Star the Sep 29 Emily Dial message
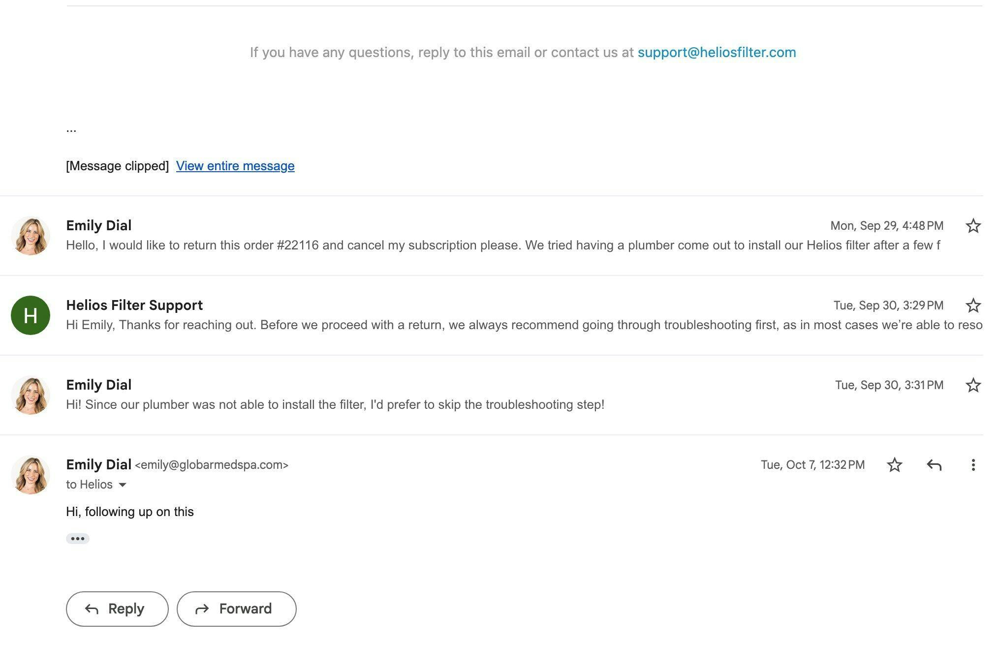This screenshot has height=671, width=1001. pos(973,226)
